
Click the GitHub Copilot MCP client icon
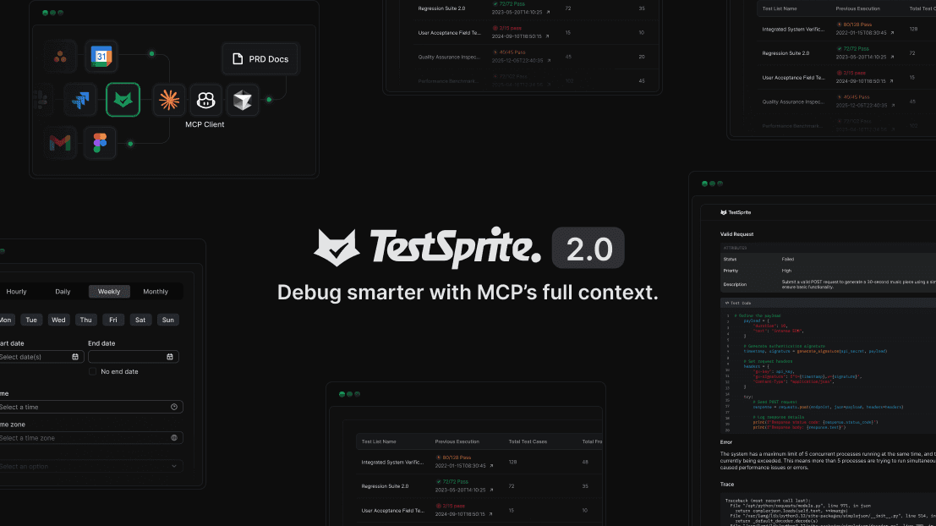[205, 100]
